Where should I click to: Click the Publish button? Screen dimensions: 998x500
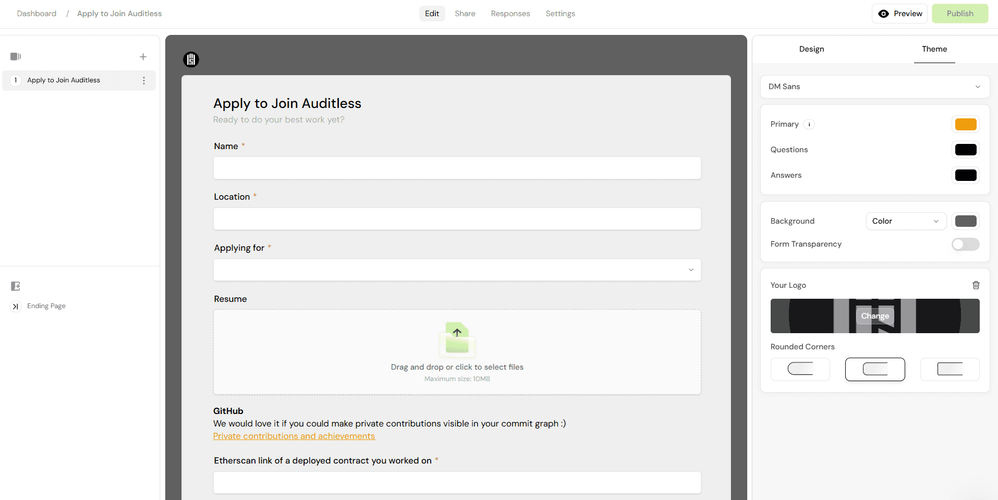[960, 14]
